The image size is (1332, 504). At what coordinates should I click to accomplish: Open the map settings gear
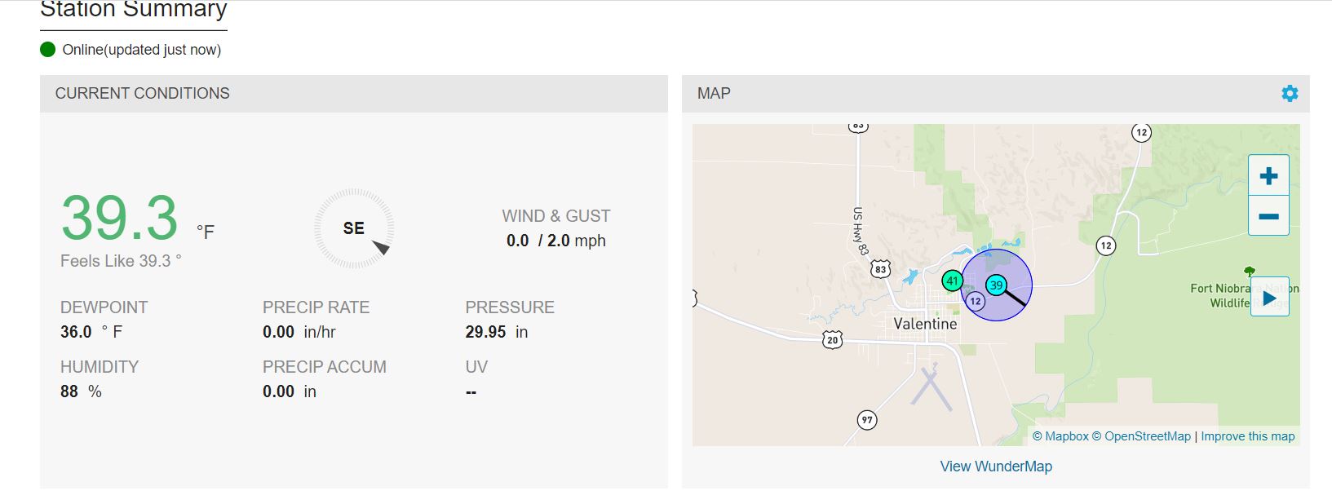click(1290, 94)
